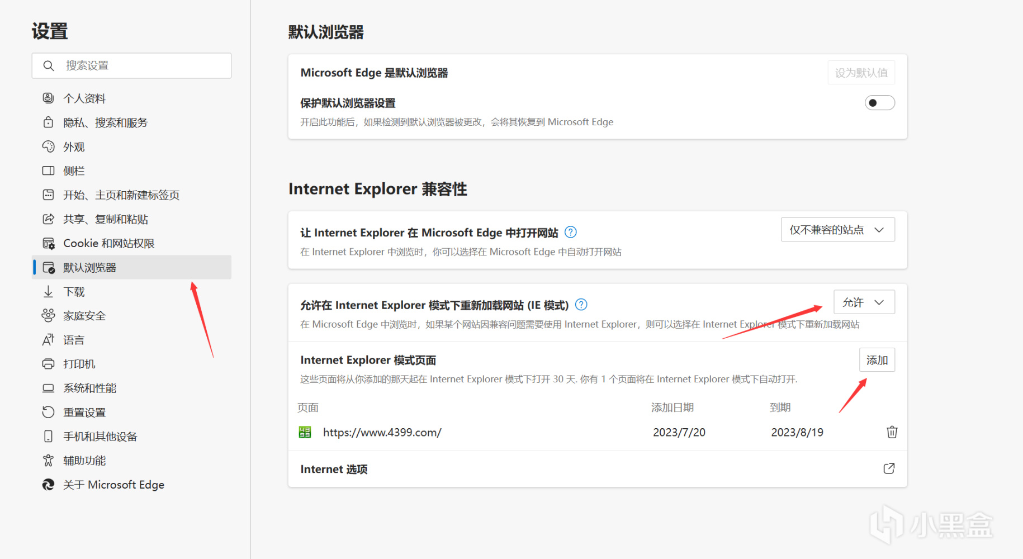Viewport: 1023px width, 559px height.
Task: Click the accessibility icon beside 辅助功能
Action: click(x=49, y=460)
